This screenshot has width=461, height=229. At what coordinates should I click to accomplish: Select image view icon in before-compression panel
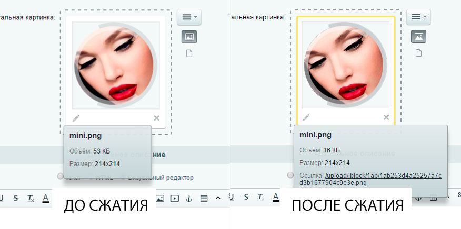[189, 37]
